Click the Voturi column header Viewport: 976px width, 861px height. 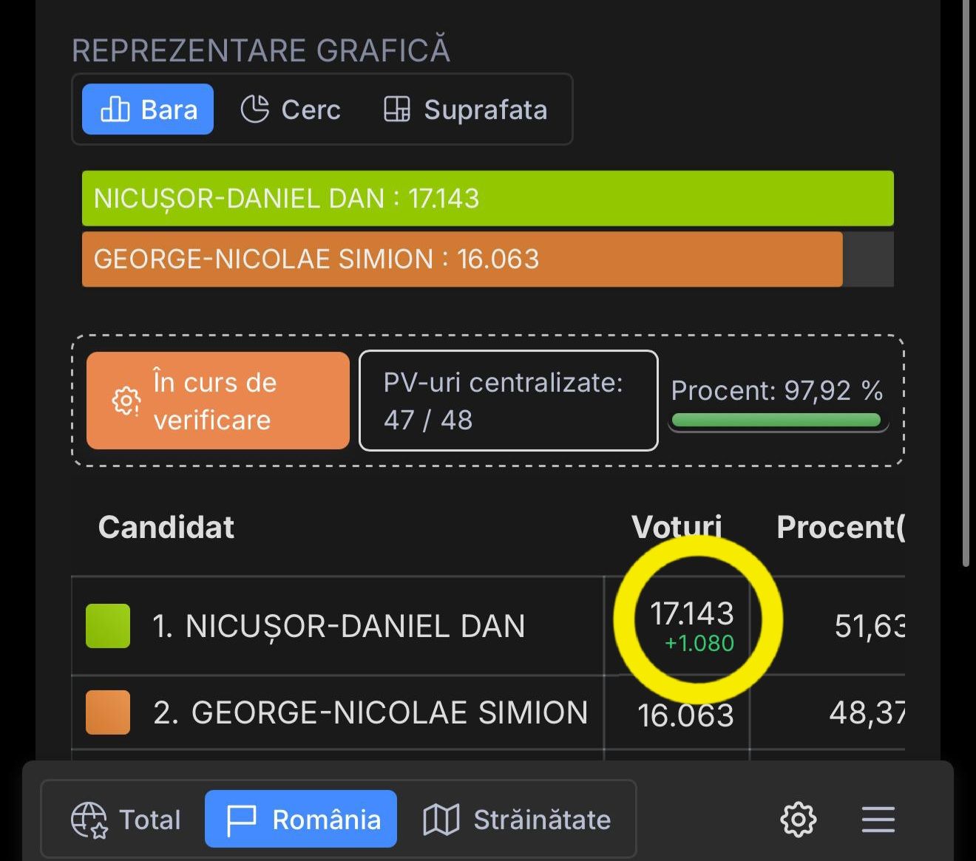pos(677,527)
